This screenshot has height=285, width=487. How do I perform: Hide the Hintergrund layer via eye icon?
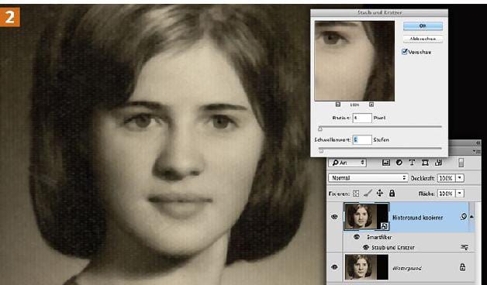coord(334,267)
